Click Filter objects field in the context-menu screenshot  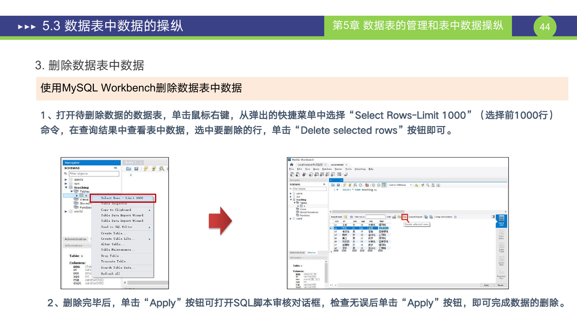point(94,174)
